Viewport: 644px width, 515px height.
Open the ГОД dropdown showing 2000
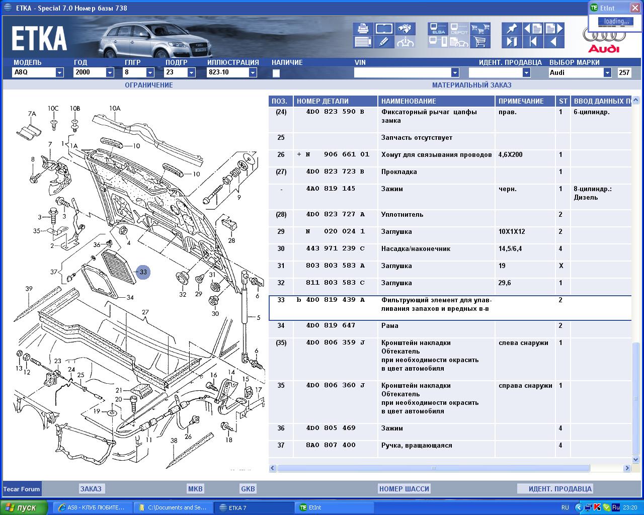[110, 72]
